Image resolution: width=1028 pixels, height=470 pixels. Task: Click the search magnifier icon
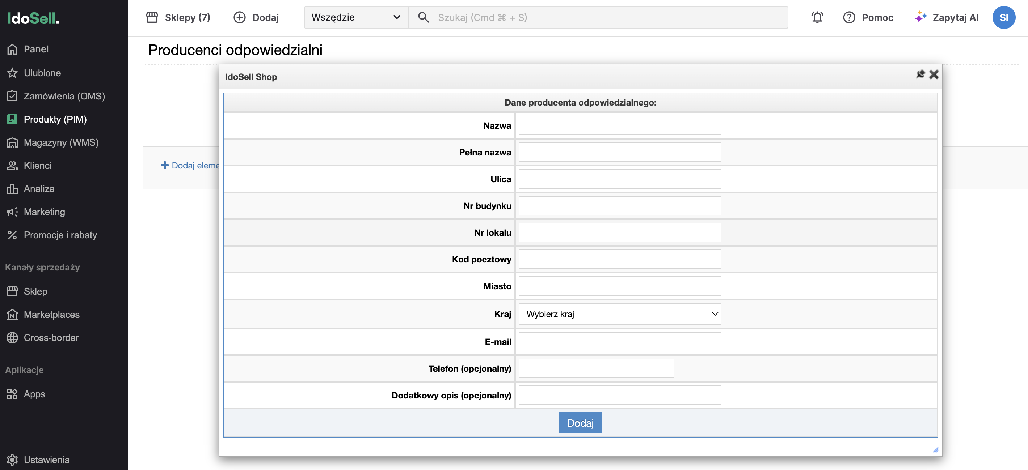pyautogui.click(x=424, y=17)
